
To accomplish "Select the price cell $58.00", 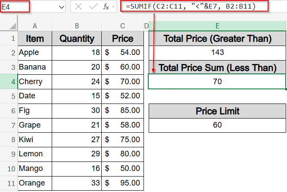I will click(x=122, y=125).
